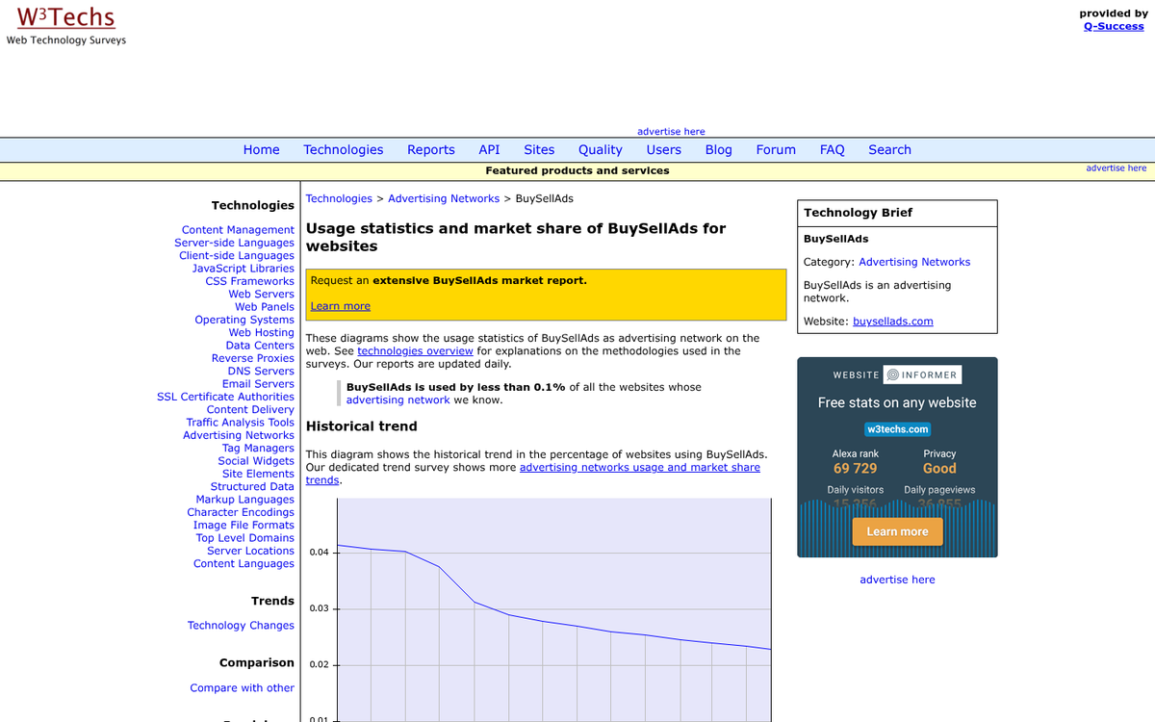
Task: Click Learn more in the yellow report banner
Action: pos(340,306)
